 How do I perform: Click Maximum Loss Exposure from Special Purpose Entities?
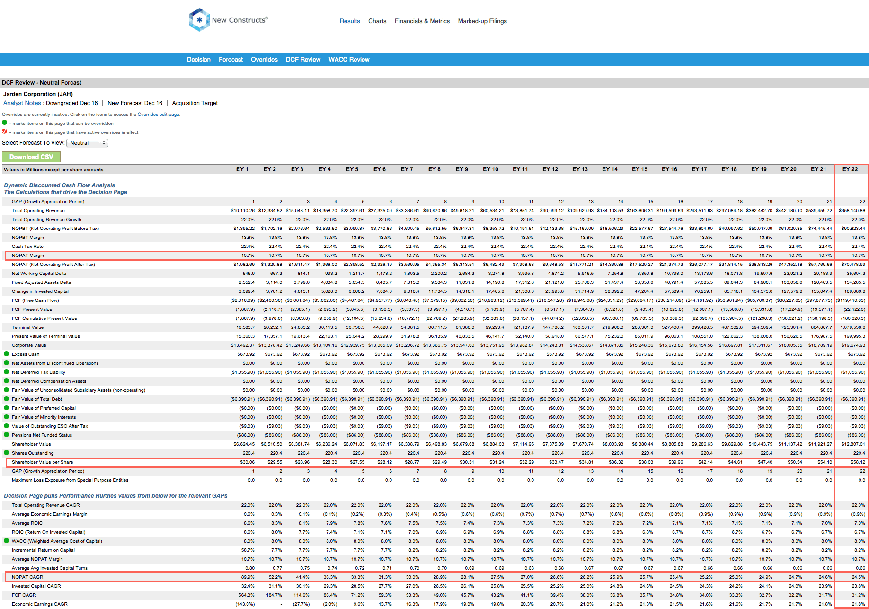point(70,480)
